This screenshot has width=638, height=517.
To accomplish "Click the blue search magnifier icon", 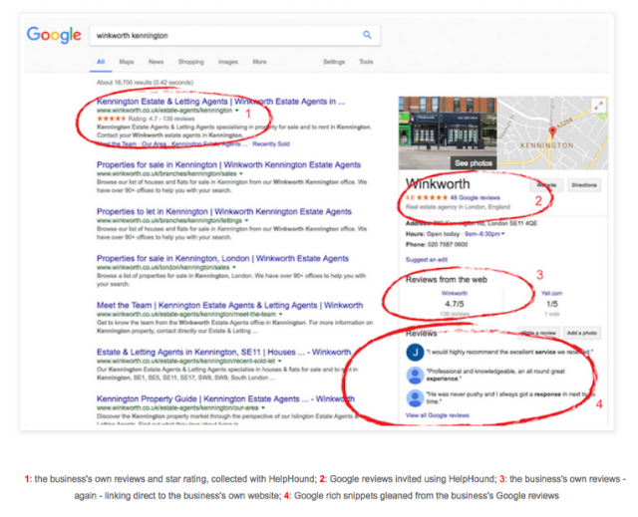I will coord(367,35).
